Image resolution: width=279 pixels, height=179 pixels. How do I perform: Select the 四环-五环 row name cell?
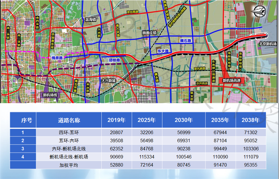pos(69,132)
